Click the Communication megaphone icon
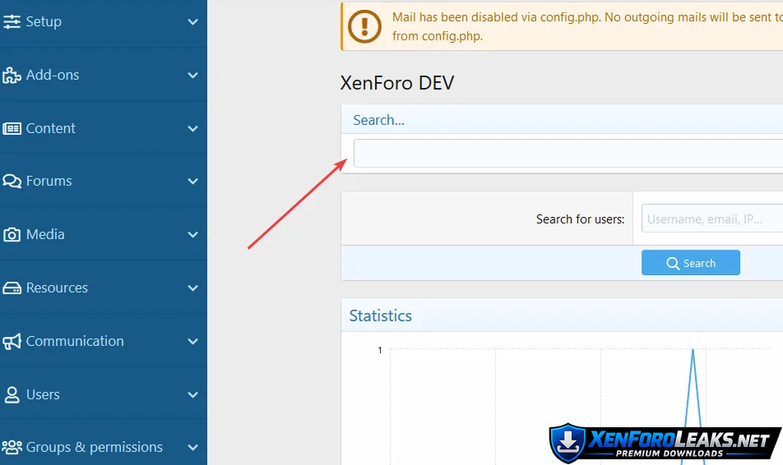The image size is (783, 465). pos(12,342)
